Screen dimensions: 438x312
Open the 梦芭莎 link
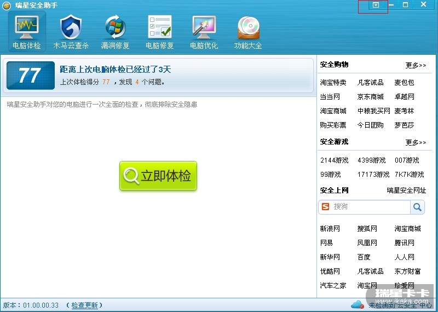(x=404, y=125)
